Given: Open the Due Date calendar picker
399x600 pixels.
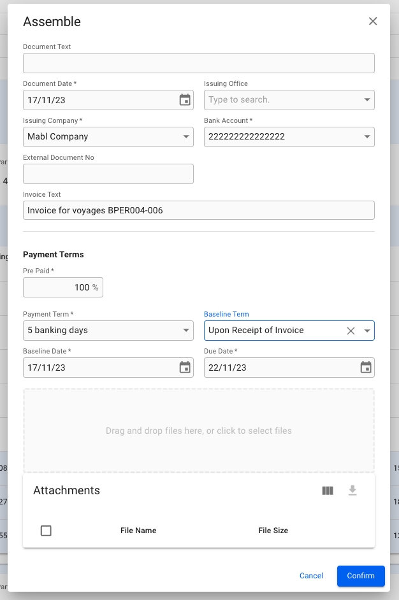Looking at the screenshot, I should click(x=366, y=368).
